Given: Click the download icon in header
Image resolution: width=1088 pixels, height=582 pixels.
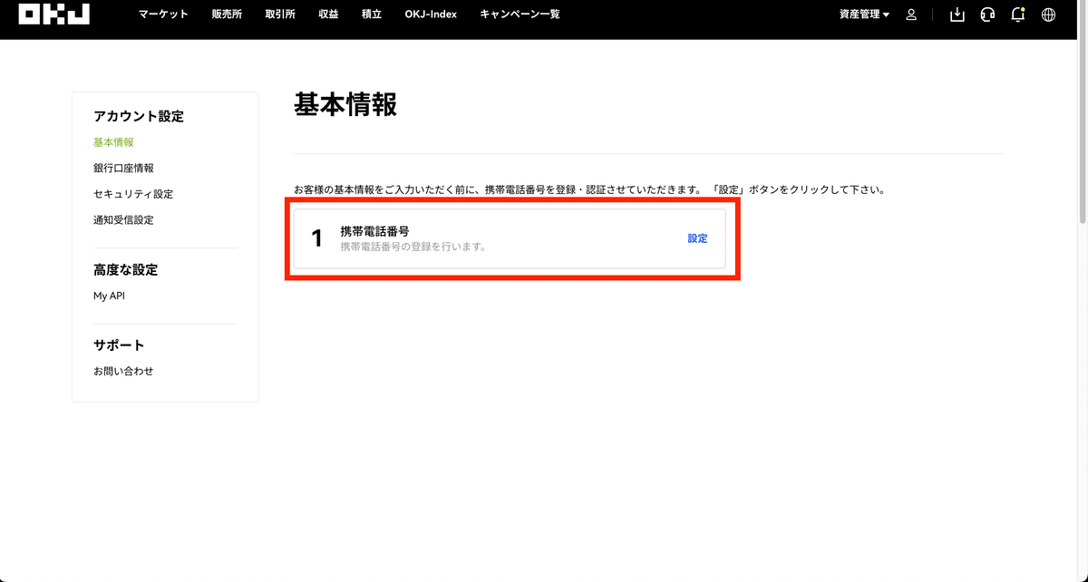Looking at the screenshot, I should tap(957, 15).
